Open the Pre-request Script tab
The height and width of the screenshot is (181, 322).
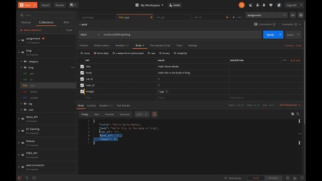pyautogui.click(x=160, y=45)
